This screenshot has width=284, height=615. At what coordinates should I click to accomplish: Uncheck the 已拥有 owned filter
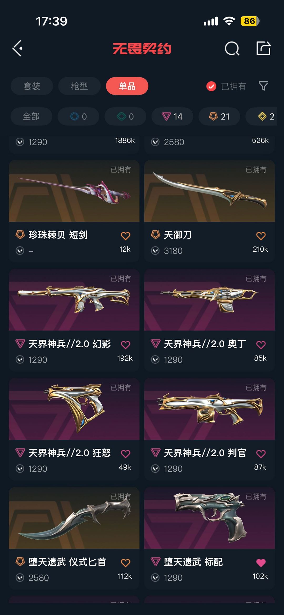226,86
